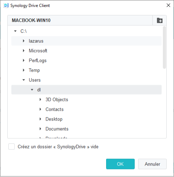Select the Desktop folder name
Screen dimensions: 174x177
pyautogui.click(x=54, y=119)
